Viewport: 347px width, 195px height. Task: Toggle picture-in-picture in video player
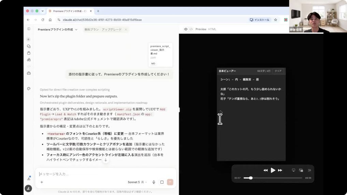click(x=301, y=170)
